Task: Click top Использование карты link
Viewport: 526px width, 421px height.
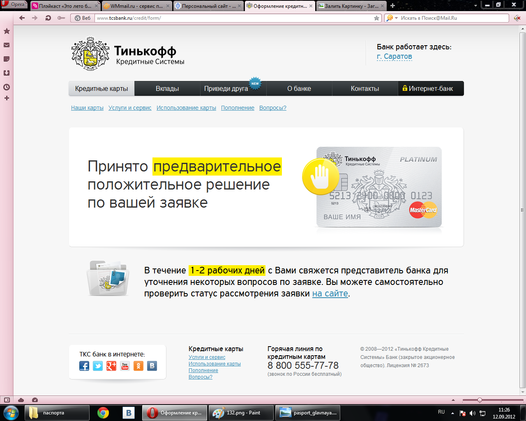Action: pyautogui.click(x=186, y=108)
